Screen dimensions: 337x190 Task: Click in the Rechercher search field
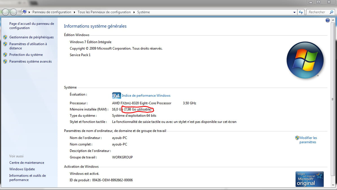coord(316,12)
